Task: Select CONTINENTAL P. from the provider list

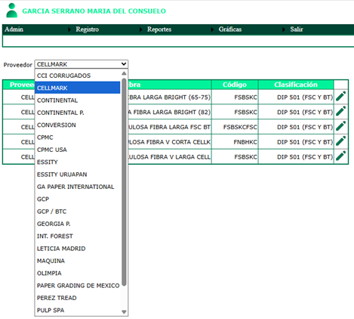Action: 78,113
